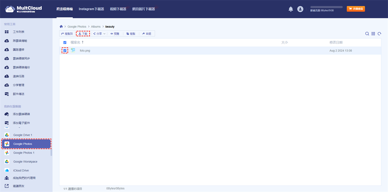The width and height of the screenshot is (388, 192).
Task: Click the sidebar scrollbar handle
Action: 51,153
